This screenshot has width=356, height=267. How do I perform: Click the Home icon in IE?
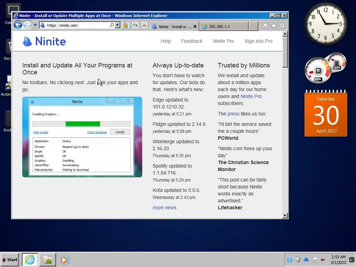pyautogui.click(x=265, y=26)
